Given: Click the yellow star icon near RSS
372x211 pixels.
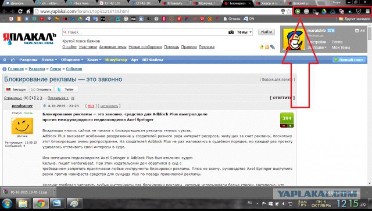Looking at the screenshot, I should (x=262, y=47).
